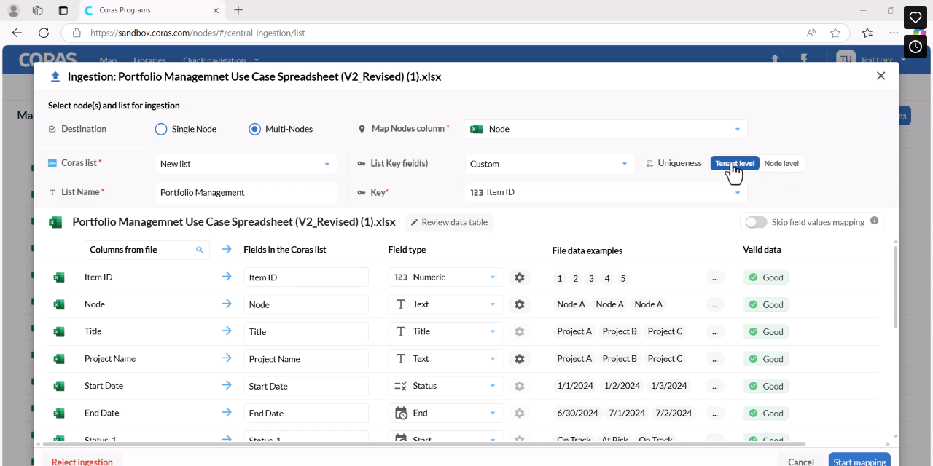Select the Single Node radio option
The width and height of the screenshot is (933, 466).
tap(161, 129)
